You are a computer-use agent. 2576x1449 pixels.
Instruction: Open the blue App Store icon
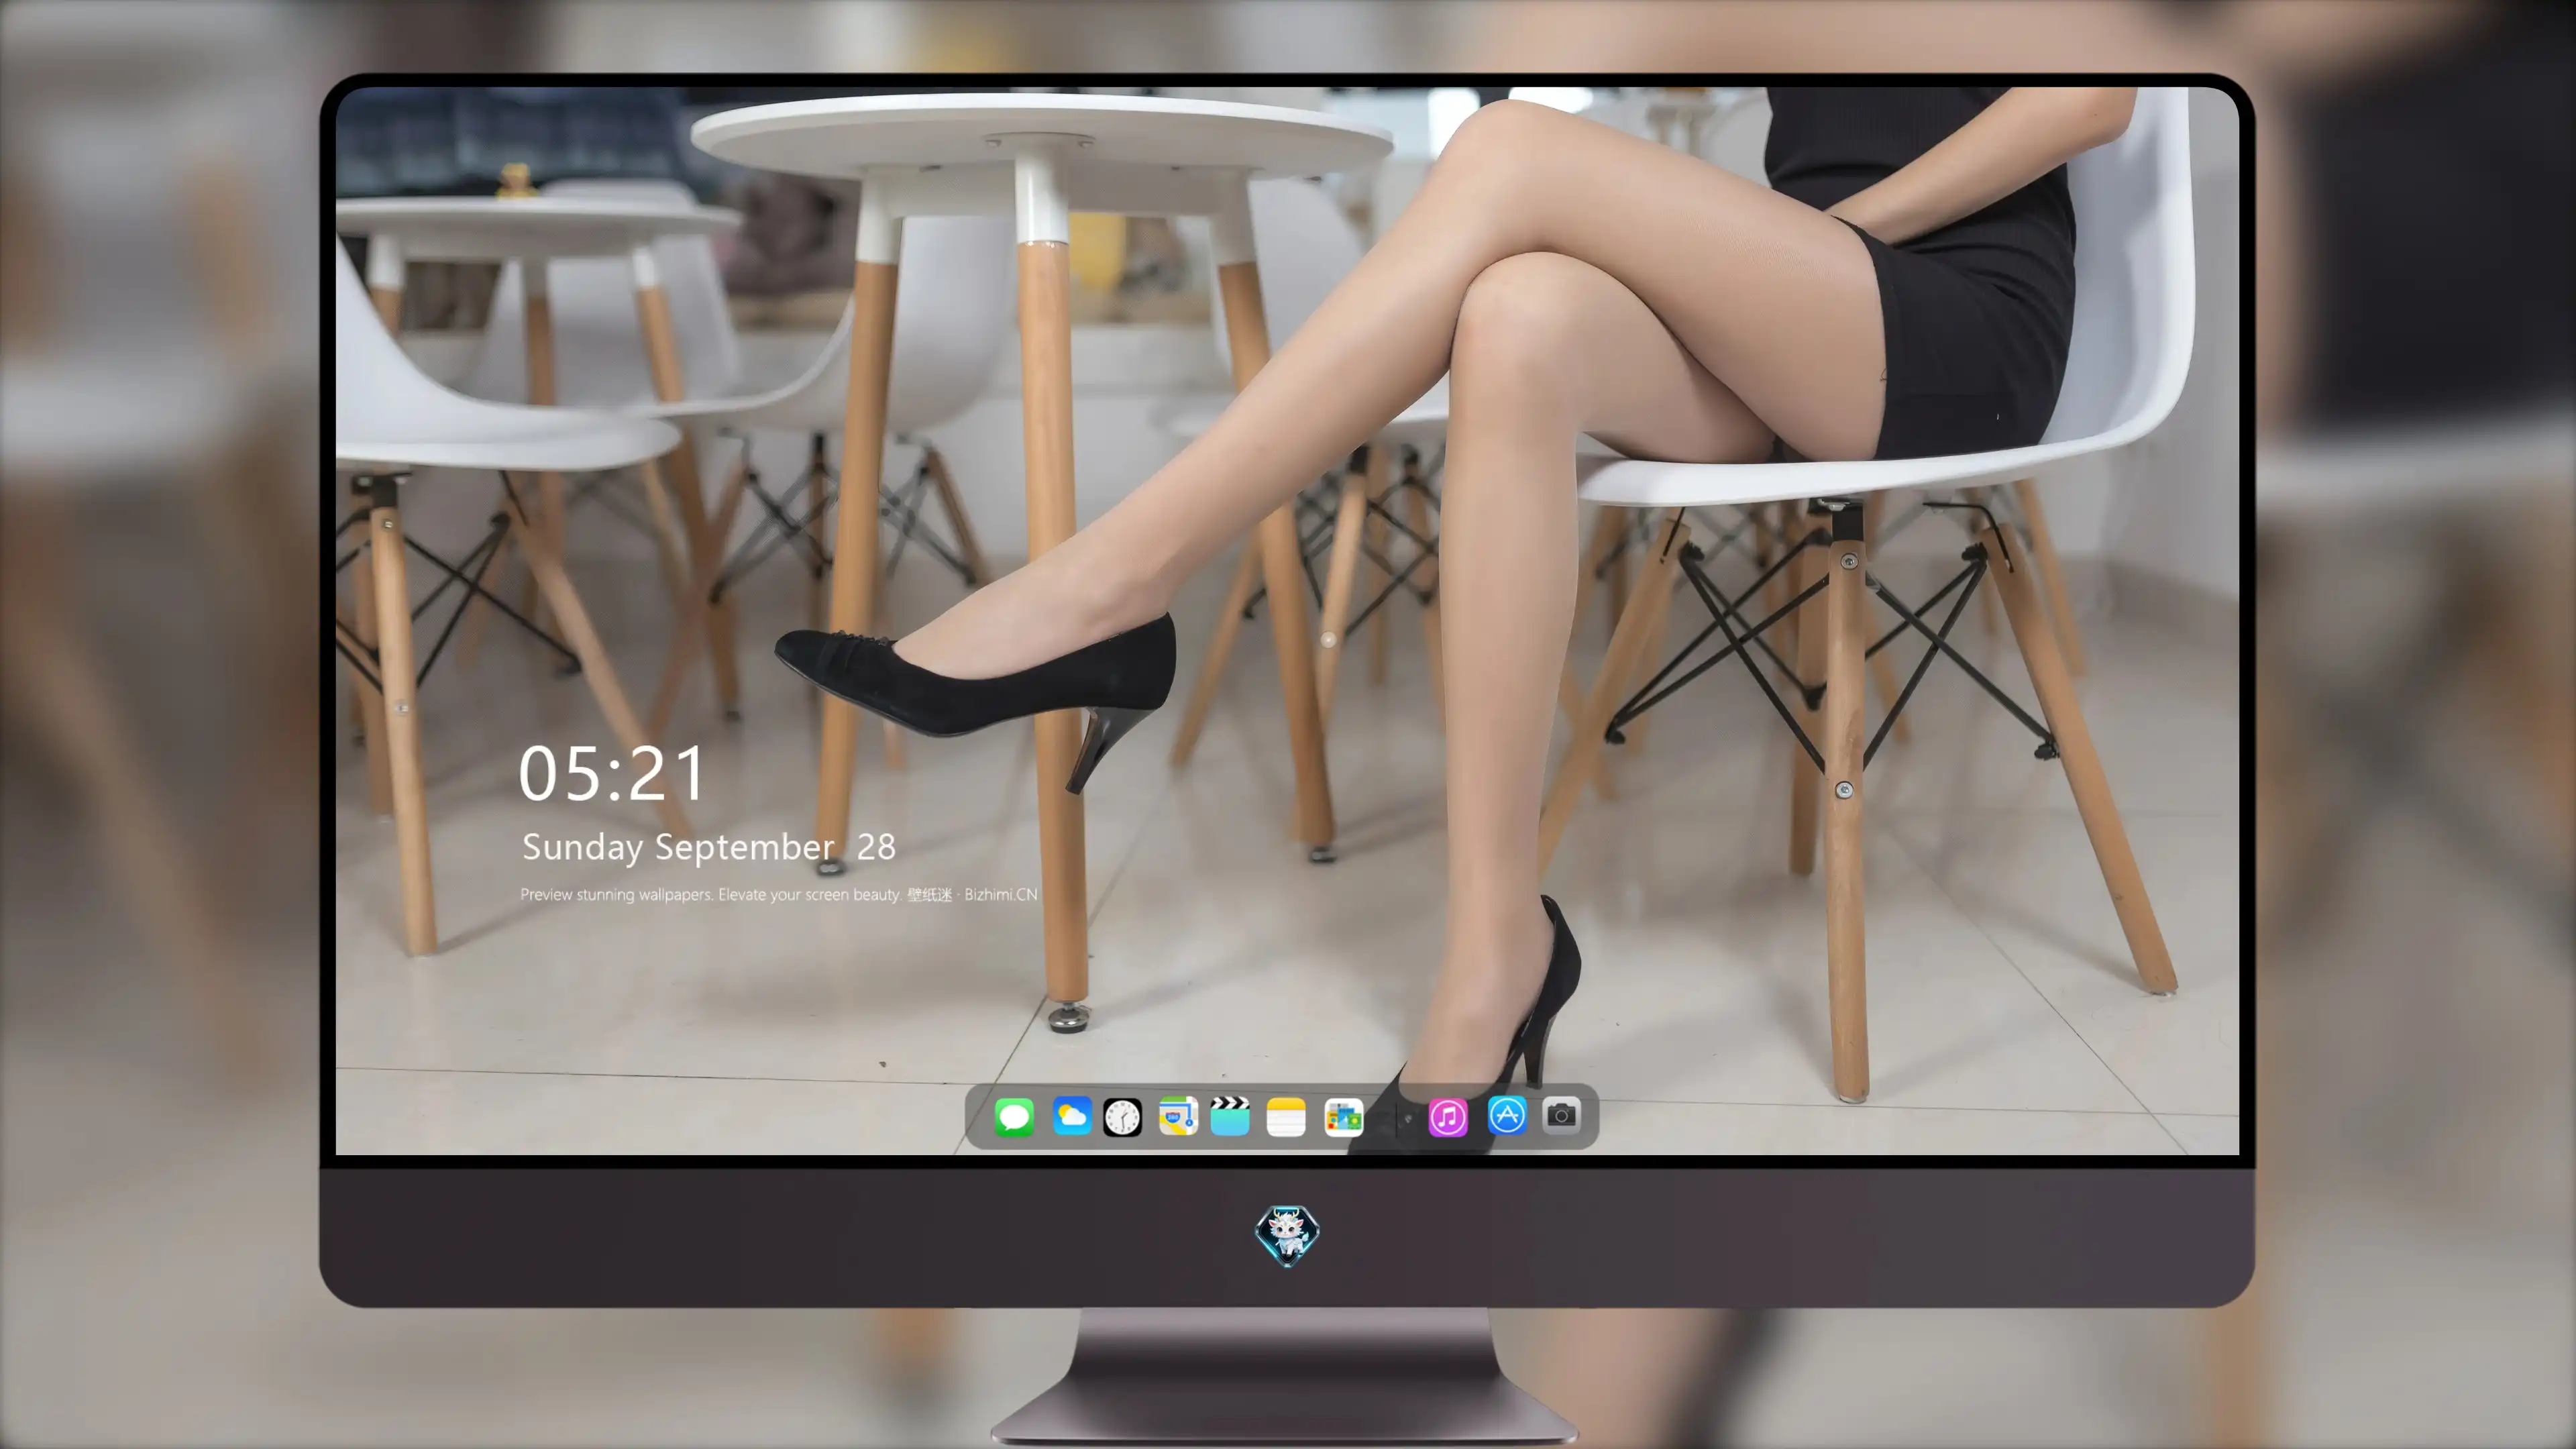[1507, 1115]
